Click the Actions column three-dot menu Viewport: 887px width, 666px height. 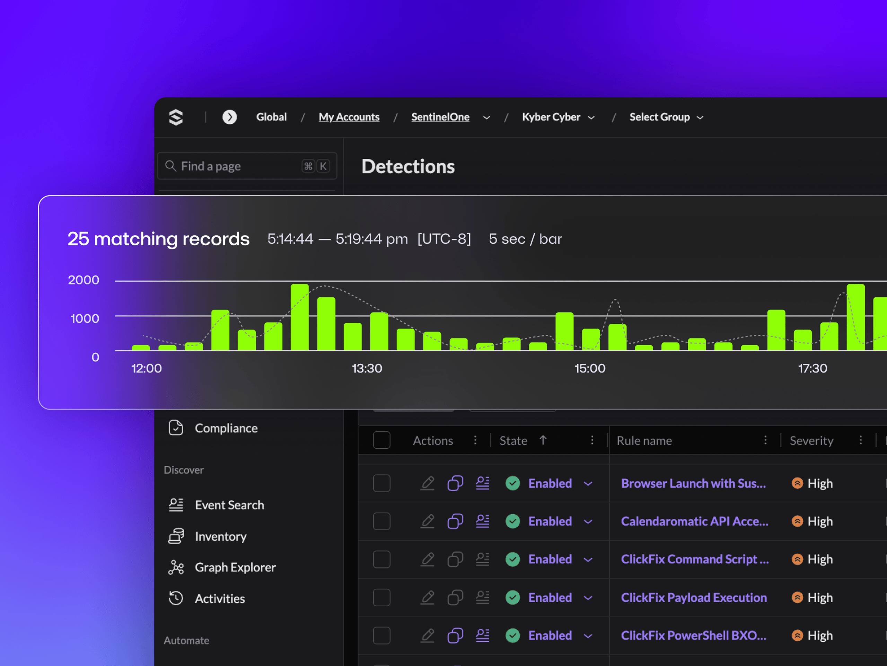[475, 440]
